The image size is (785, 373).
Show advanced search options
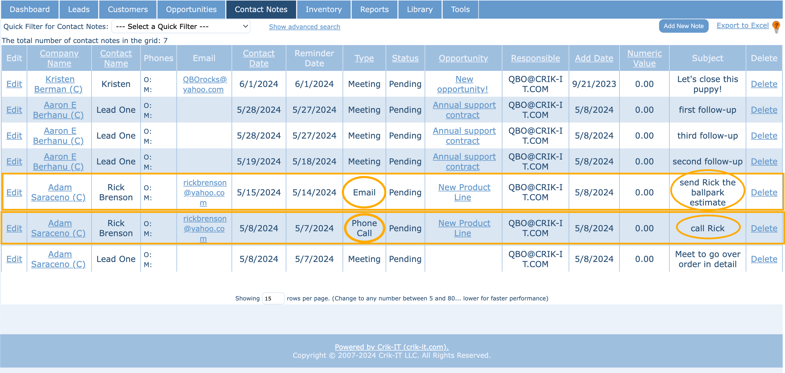click(x=304, y=27)
